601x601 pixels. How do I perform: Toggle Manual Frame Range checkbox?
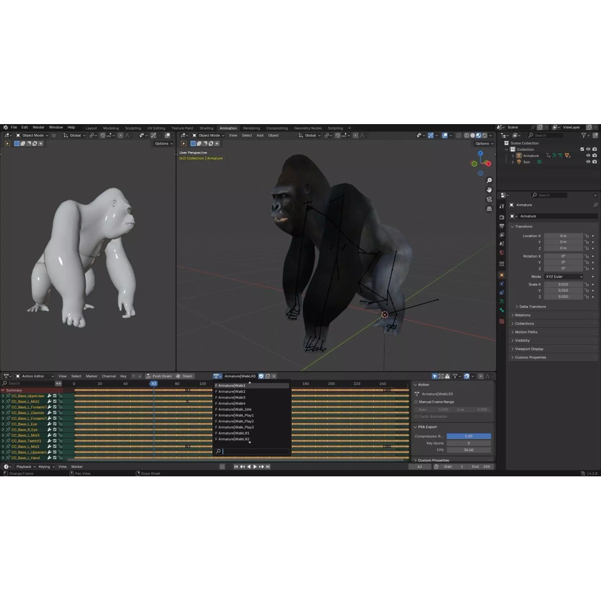coord(416,402)
